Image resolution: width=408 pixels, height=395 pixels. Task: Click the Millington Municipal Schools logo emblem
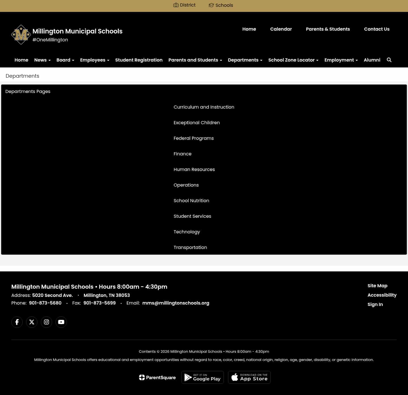21,35
